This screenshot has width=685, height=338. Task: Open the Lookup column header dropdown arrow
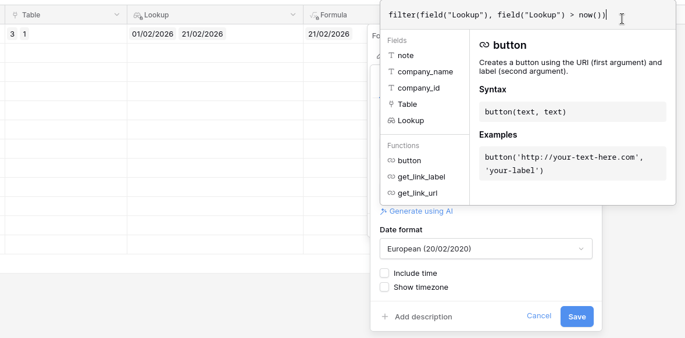(x=293, y=15)
